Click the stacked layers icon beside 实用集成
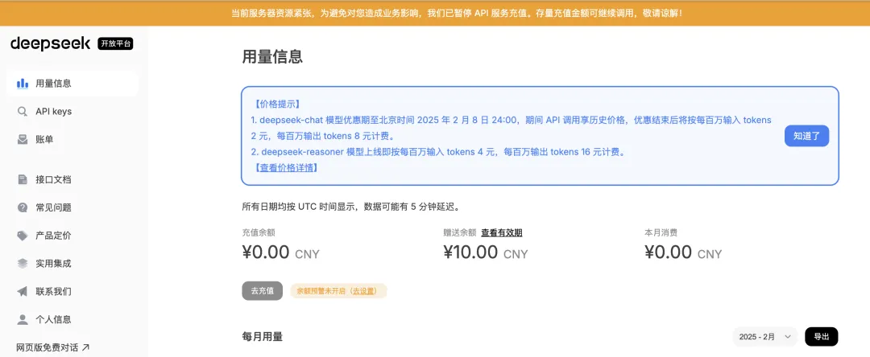The height and width of the screenshot is (357, 870). tap(23, 264)
